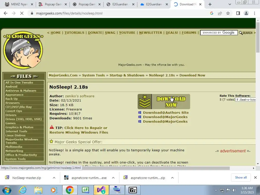260x195 pixels.
Task: Open Visual Studio Installer taskbar icon
Action: pyautogui.click(x=101, y=190)
